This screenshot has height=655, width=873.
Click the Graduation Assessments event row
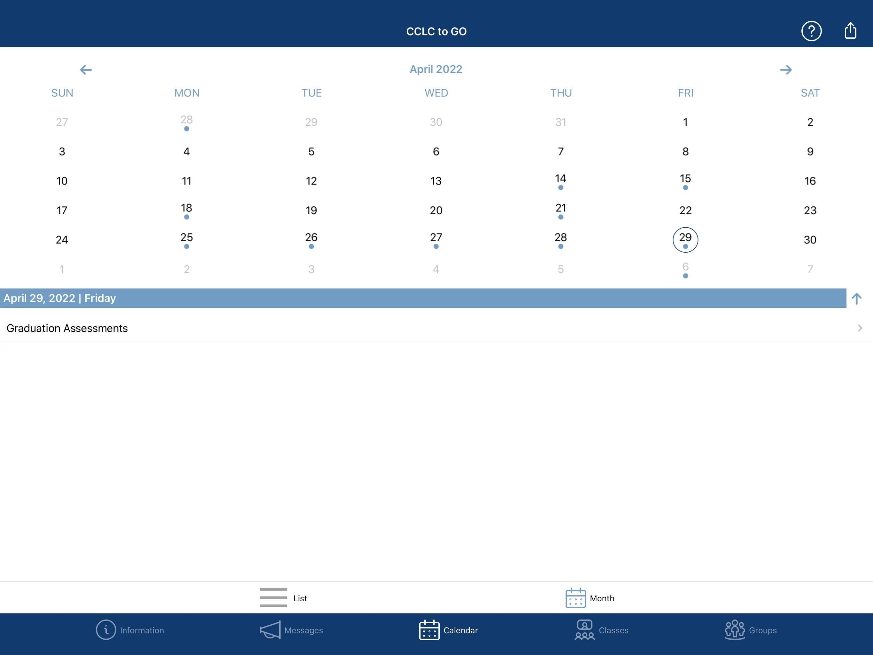click(436, 328)
